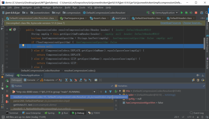Run DemoApplication with the green play icon
This screenshot has height=119, width=209.
[x=182, y=13]
